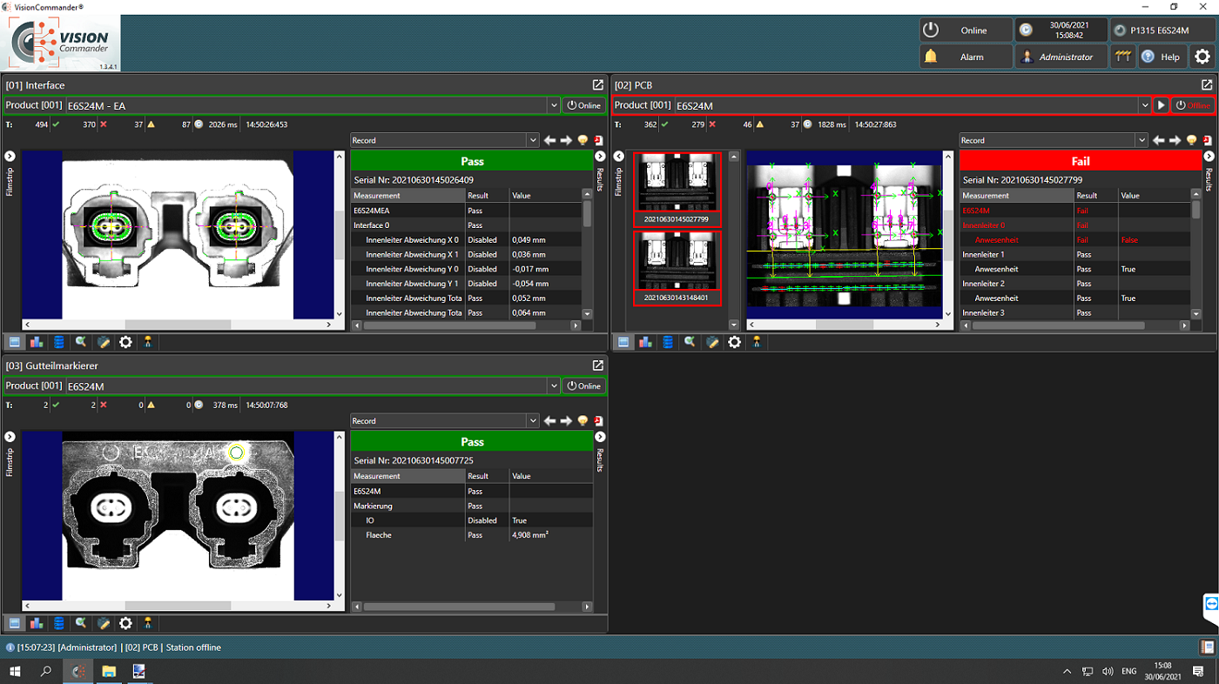
Task: Toggle the Offline switch on the PCB station
Action: pos(1194,104)
